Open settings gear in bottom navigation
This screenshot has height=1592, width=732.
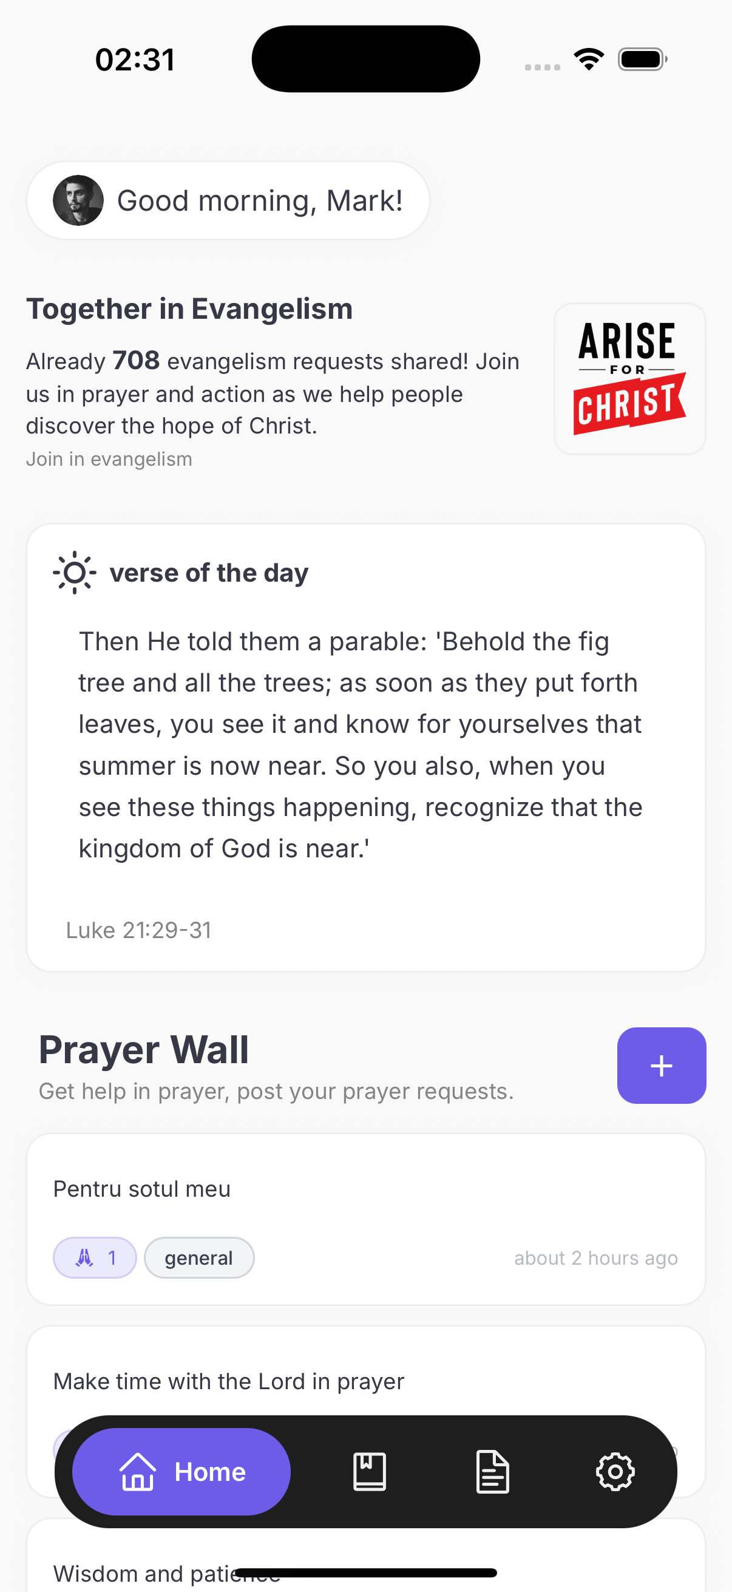615,1472
